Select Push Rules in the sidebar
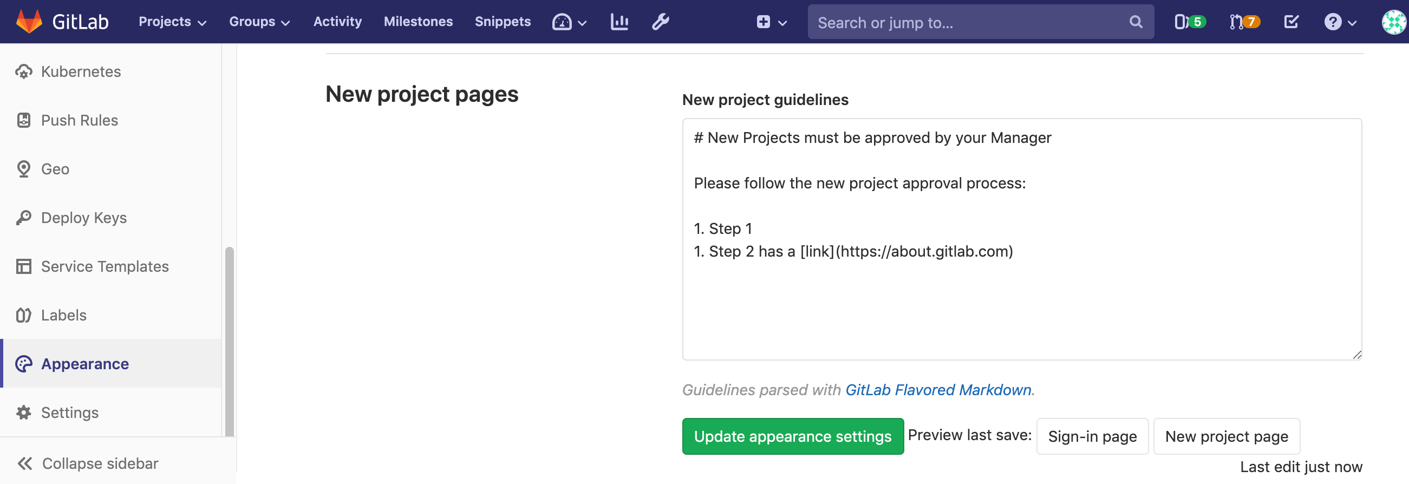Screen dimensions: 1409x484 79,120
